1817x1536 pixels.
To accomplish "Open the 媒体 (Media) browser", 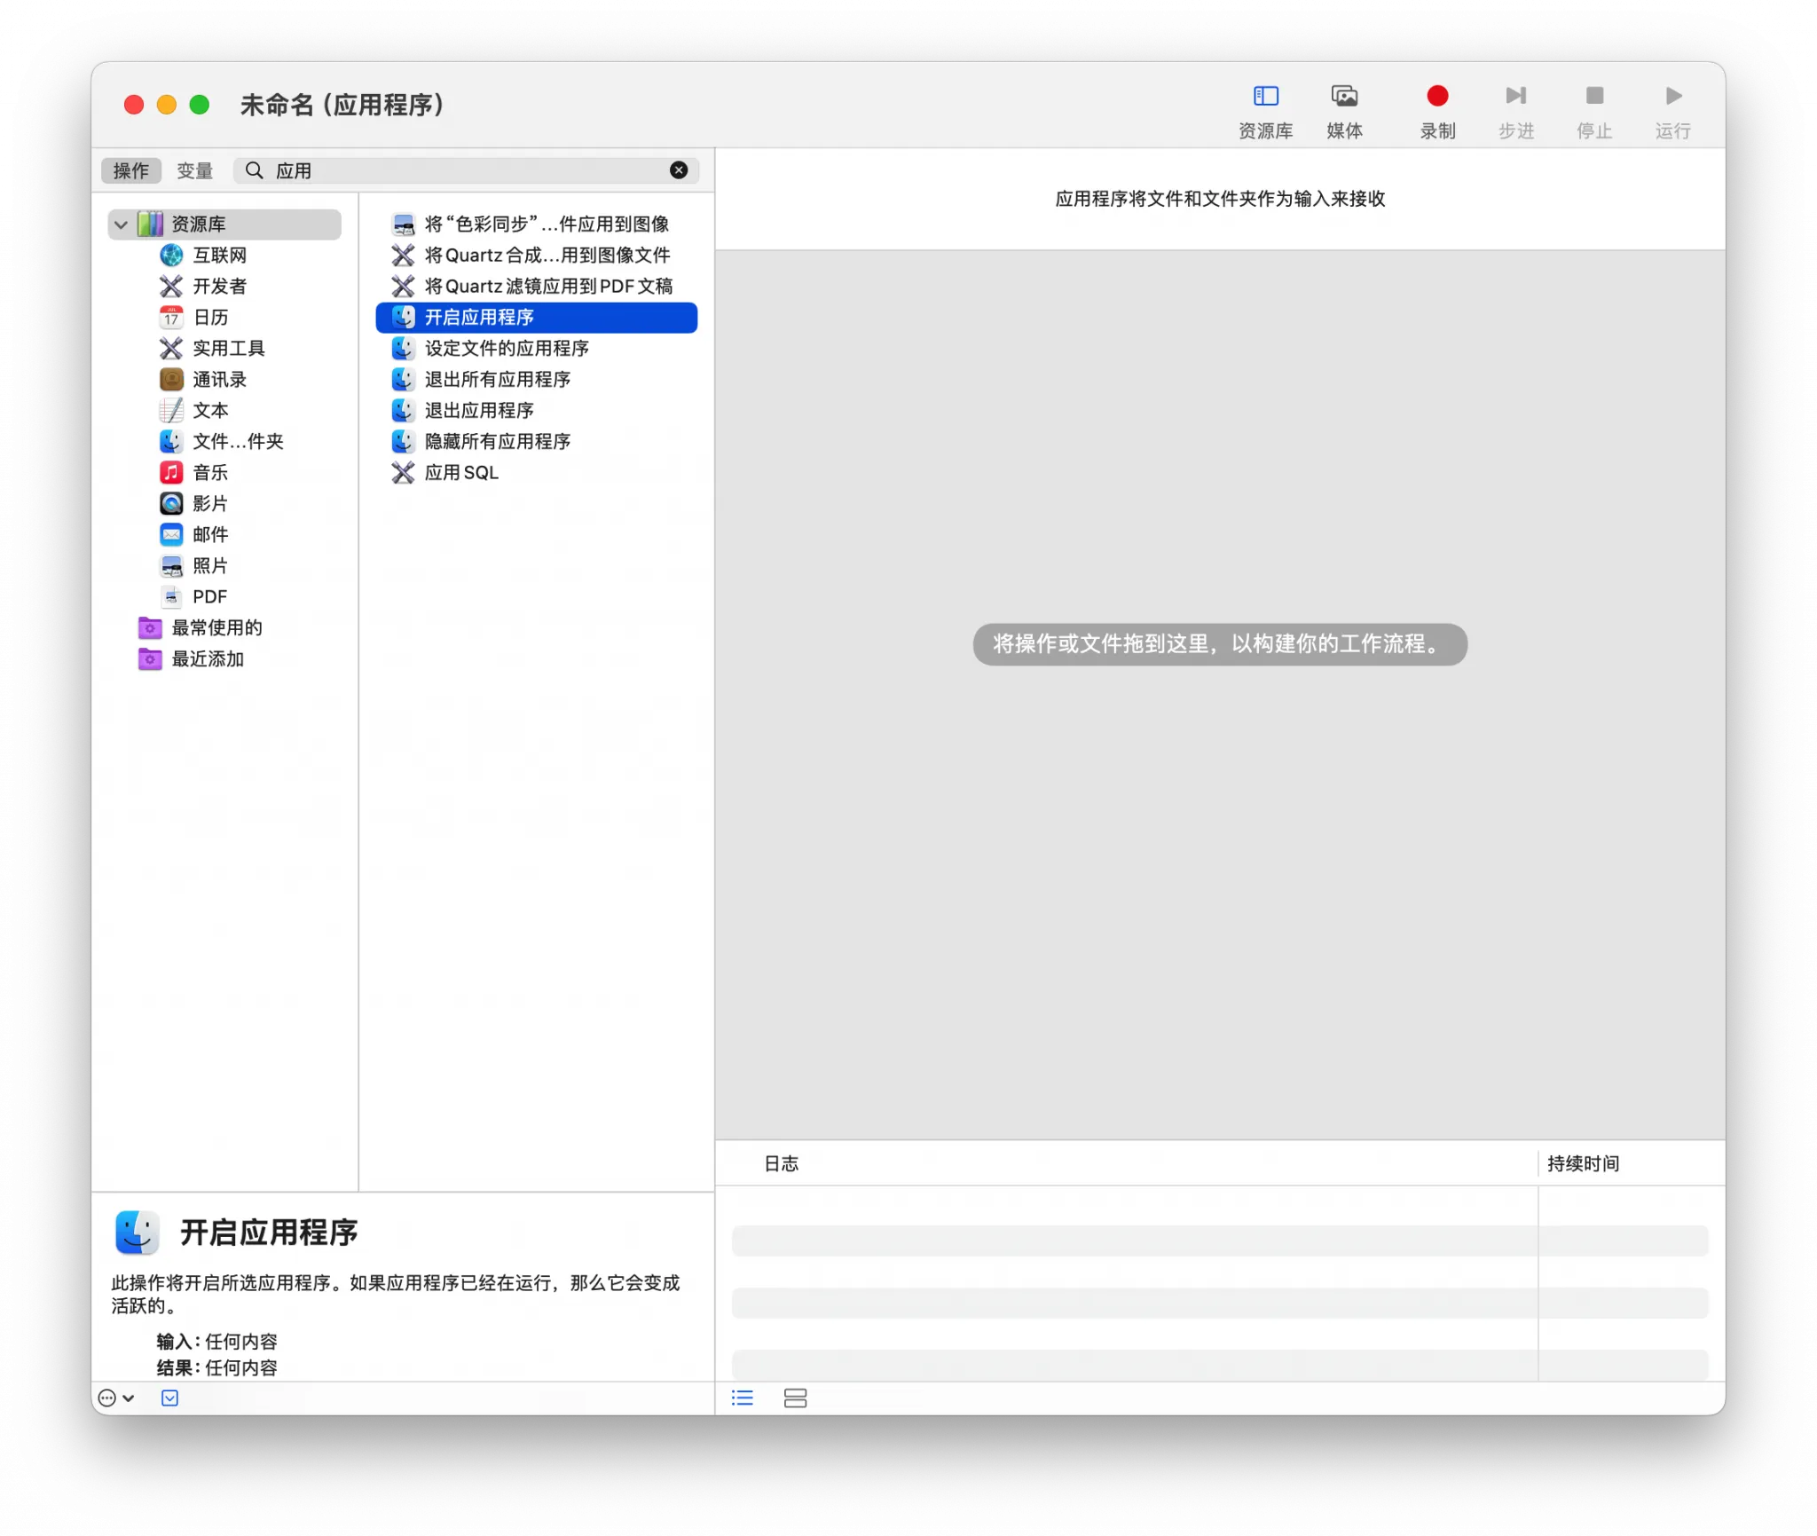I will click(x=1345, y=106).
